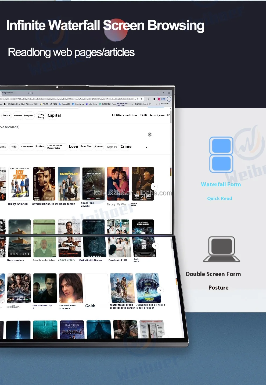
Task: Select the Action genre chip
Action: (40, 147)
